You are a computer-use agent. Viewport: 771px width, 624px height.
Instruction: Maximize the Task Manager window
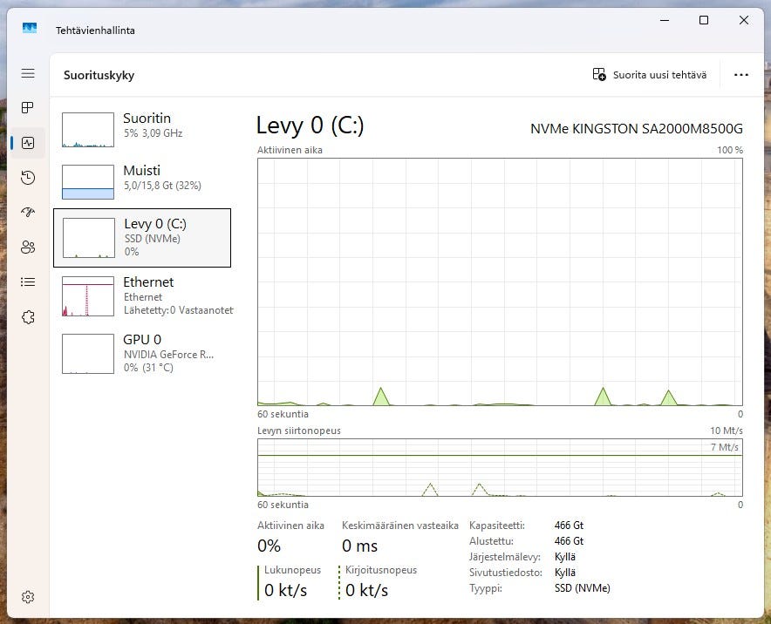click(x=704, y=20)
